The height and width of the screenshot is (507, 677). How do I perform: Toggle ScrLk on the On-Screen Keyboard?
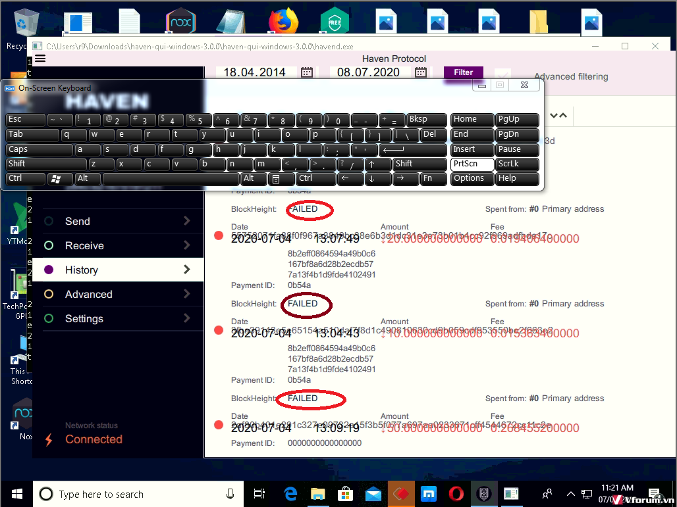[517, 164]
